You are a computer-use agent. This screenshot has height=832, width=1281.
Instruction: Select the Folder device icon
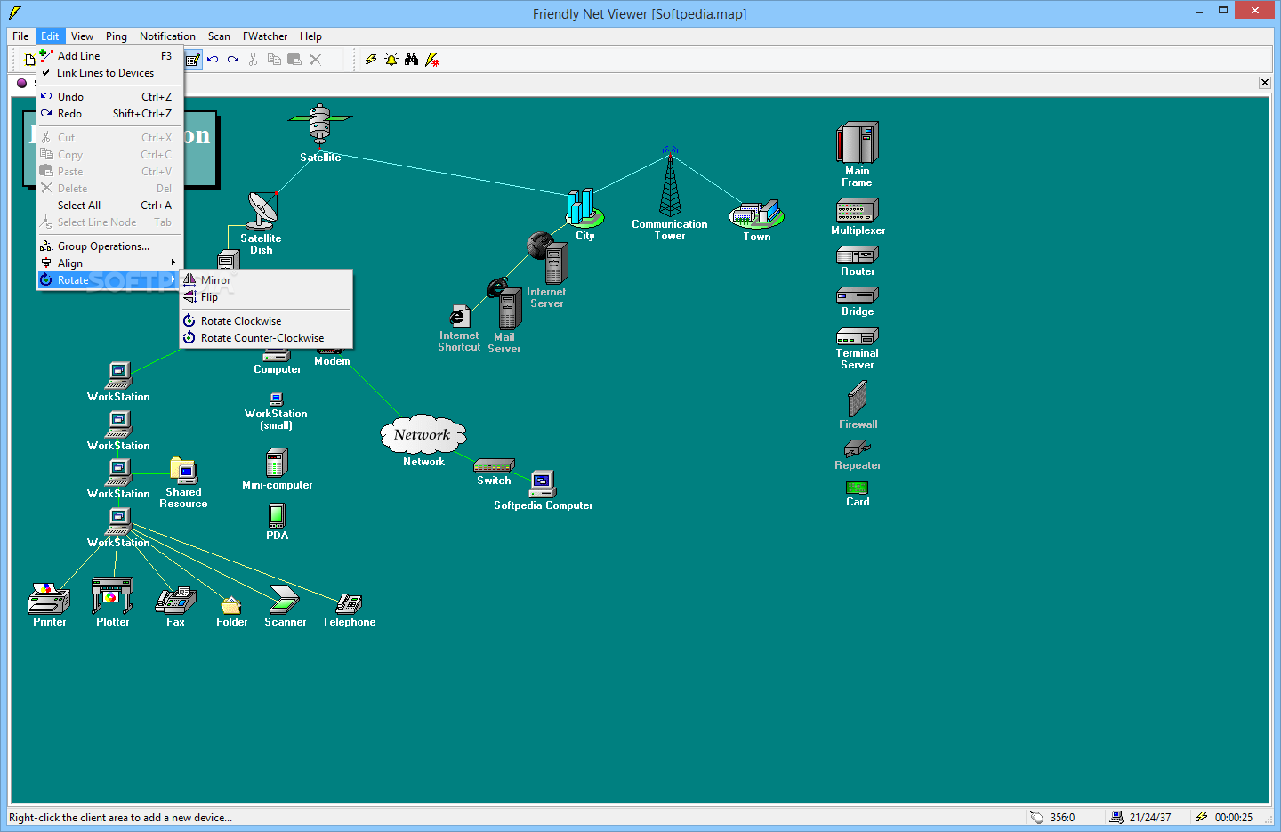click(231, 606)
